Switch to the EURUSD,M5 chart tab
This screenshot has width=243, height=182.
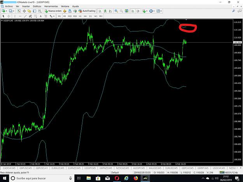pyautogui.click(x=171, y=168)
